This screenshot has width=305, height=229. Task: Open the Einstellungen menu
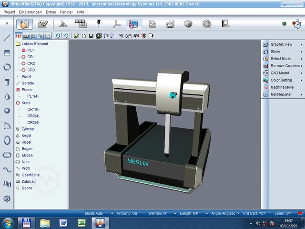30,11
